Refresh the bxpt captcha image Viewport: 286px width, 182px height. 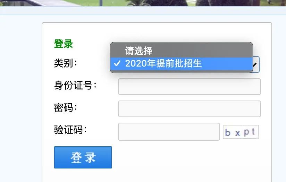241,132
